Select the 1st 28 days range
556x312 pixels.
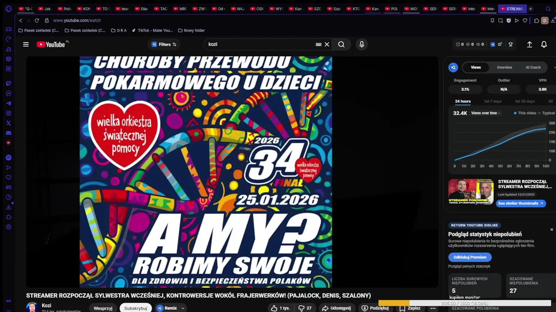525,101
